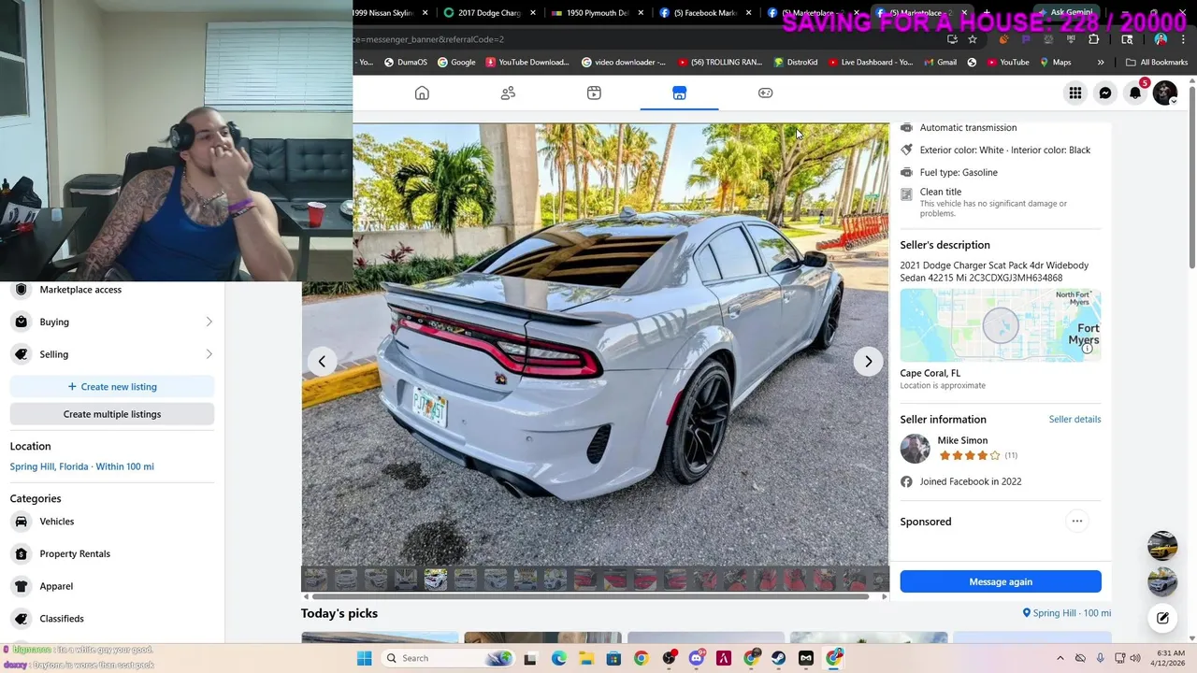Open the Google bookmark
This screenshot has width=1197, height=673.
(455, 63)
